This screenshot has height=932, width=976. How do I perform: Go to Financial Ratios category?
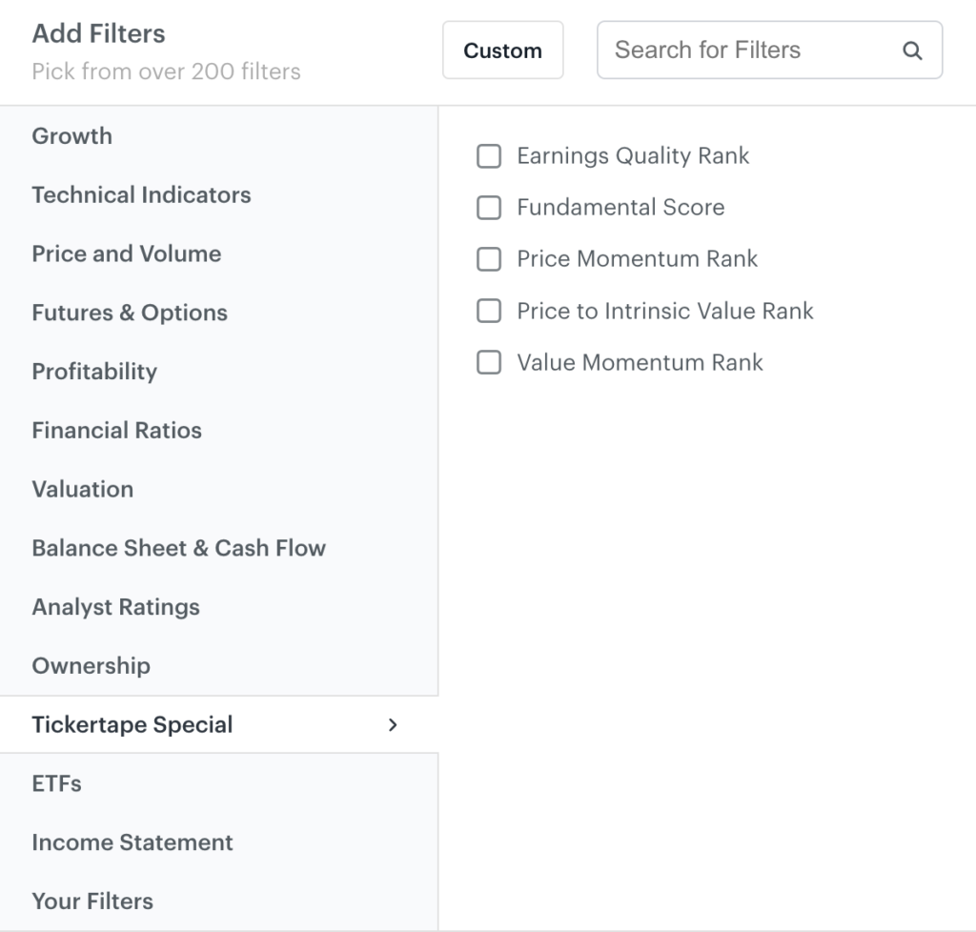tap(116, 431)
